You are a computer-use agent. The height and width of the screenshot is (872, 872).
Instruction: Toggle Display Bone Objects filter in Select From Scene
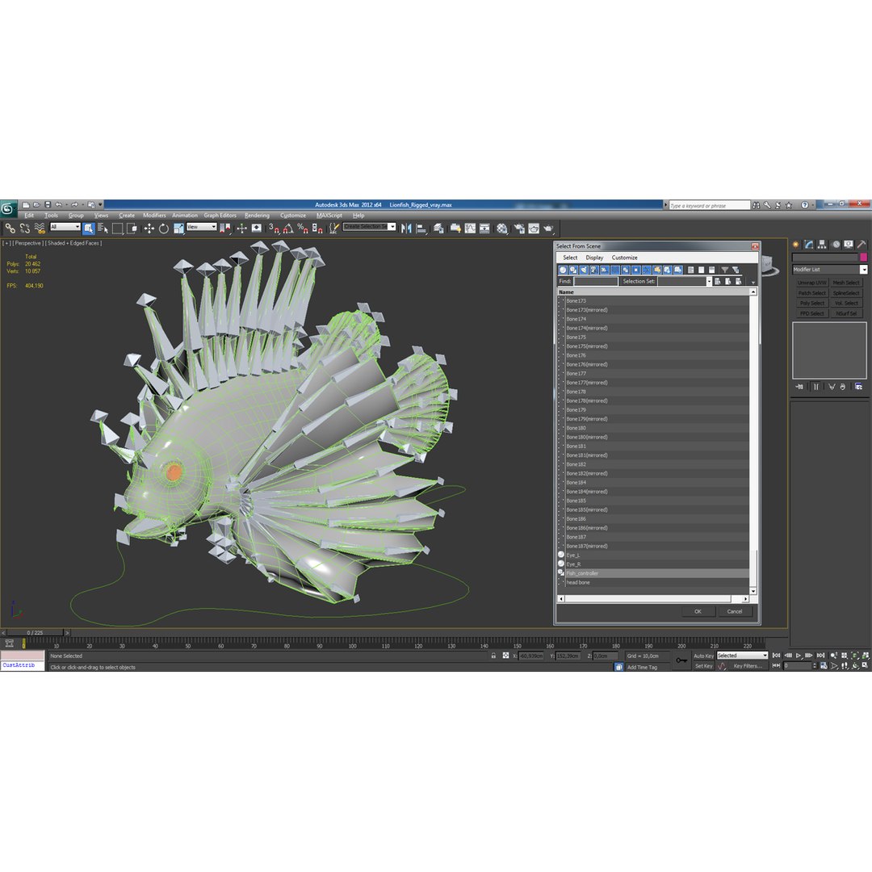point(647,270)
